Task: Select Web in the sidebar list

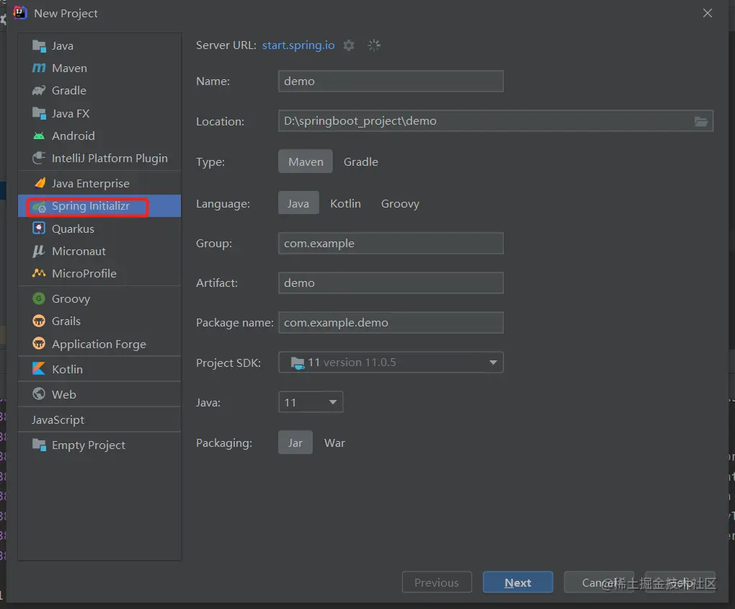Action: click(99, 394)
